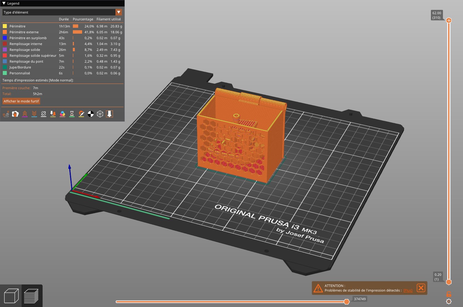This screenshot has height=307, width=463.
Task: Dismiss the stability warning notification
Action: pos(421,288)
